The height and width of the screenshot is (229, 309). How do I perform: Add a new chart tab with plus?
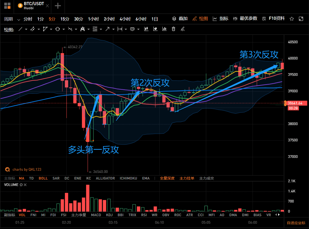click(58, 6)
